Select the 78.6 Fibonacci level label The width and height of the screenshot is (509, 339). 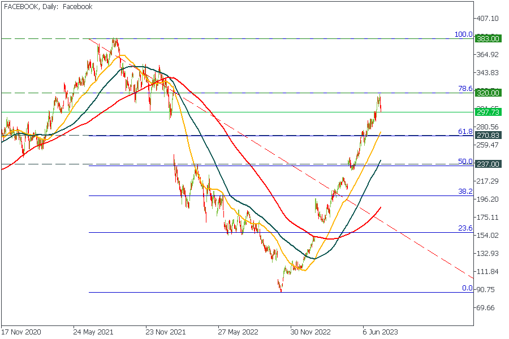click(465, 89)
